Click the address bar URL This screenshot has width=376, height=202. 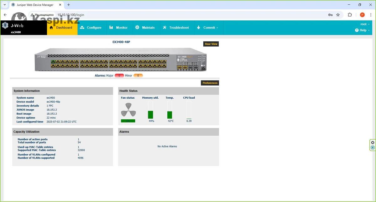(x=70, y=15)
